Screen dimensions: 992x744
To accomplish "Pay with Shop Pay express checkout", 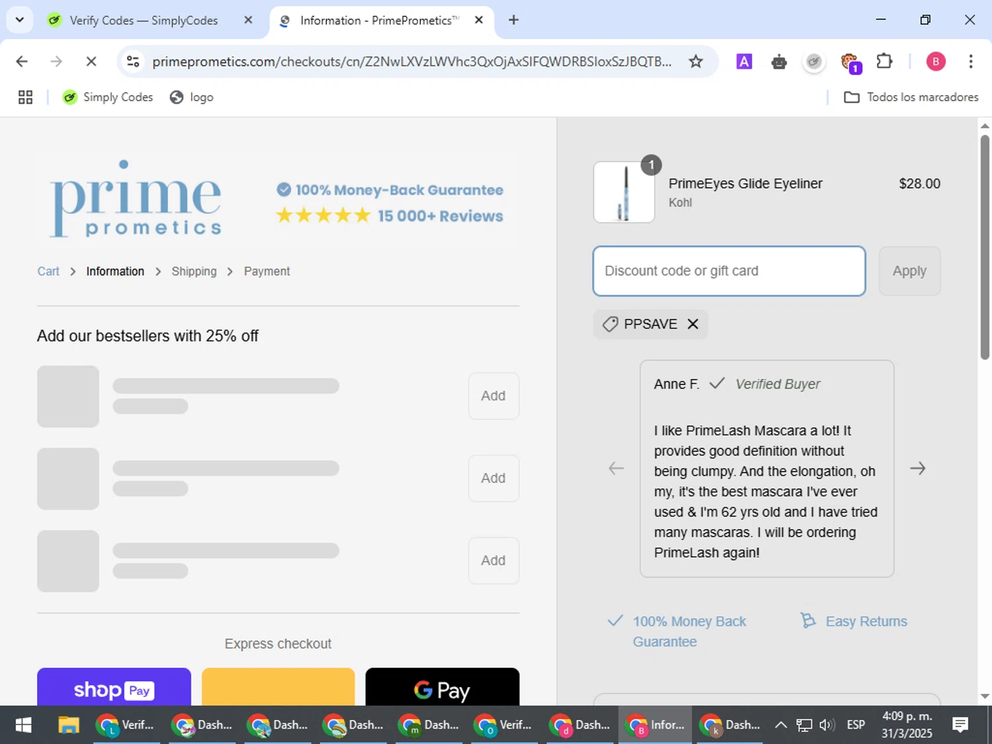I will coord(114,688).
